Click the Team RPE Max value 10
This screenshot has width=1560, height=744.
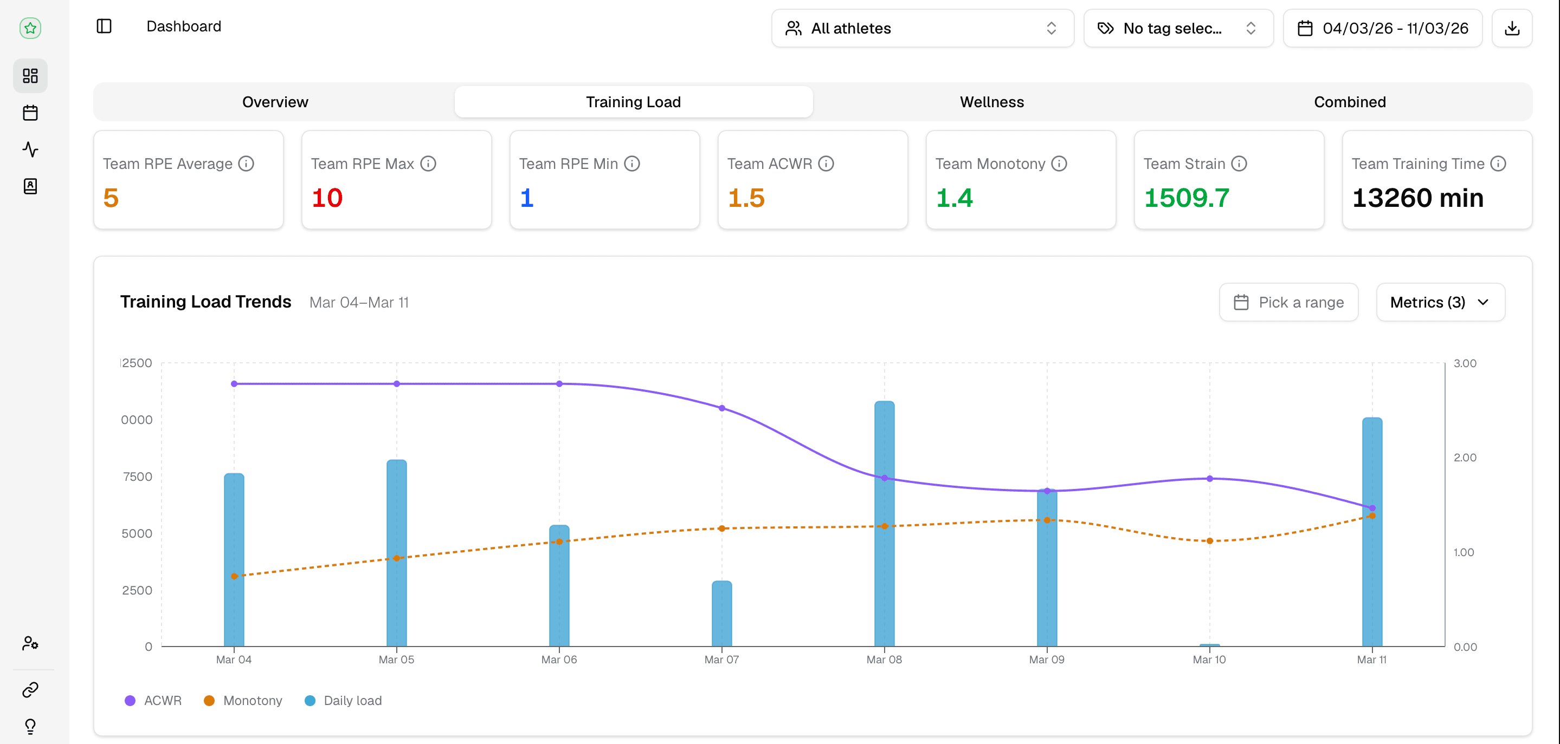tap(327, 198)
